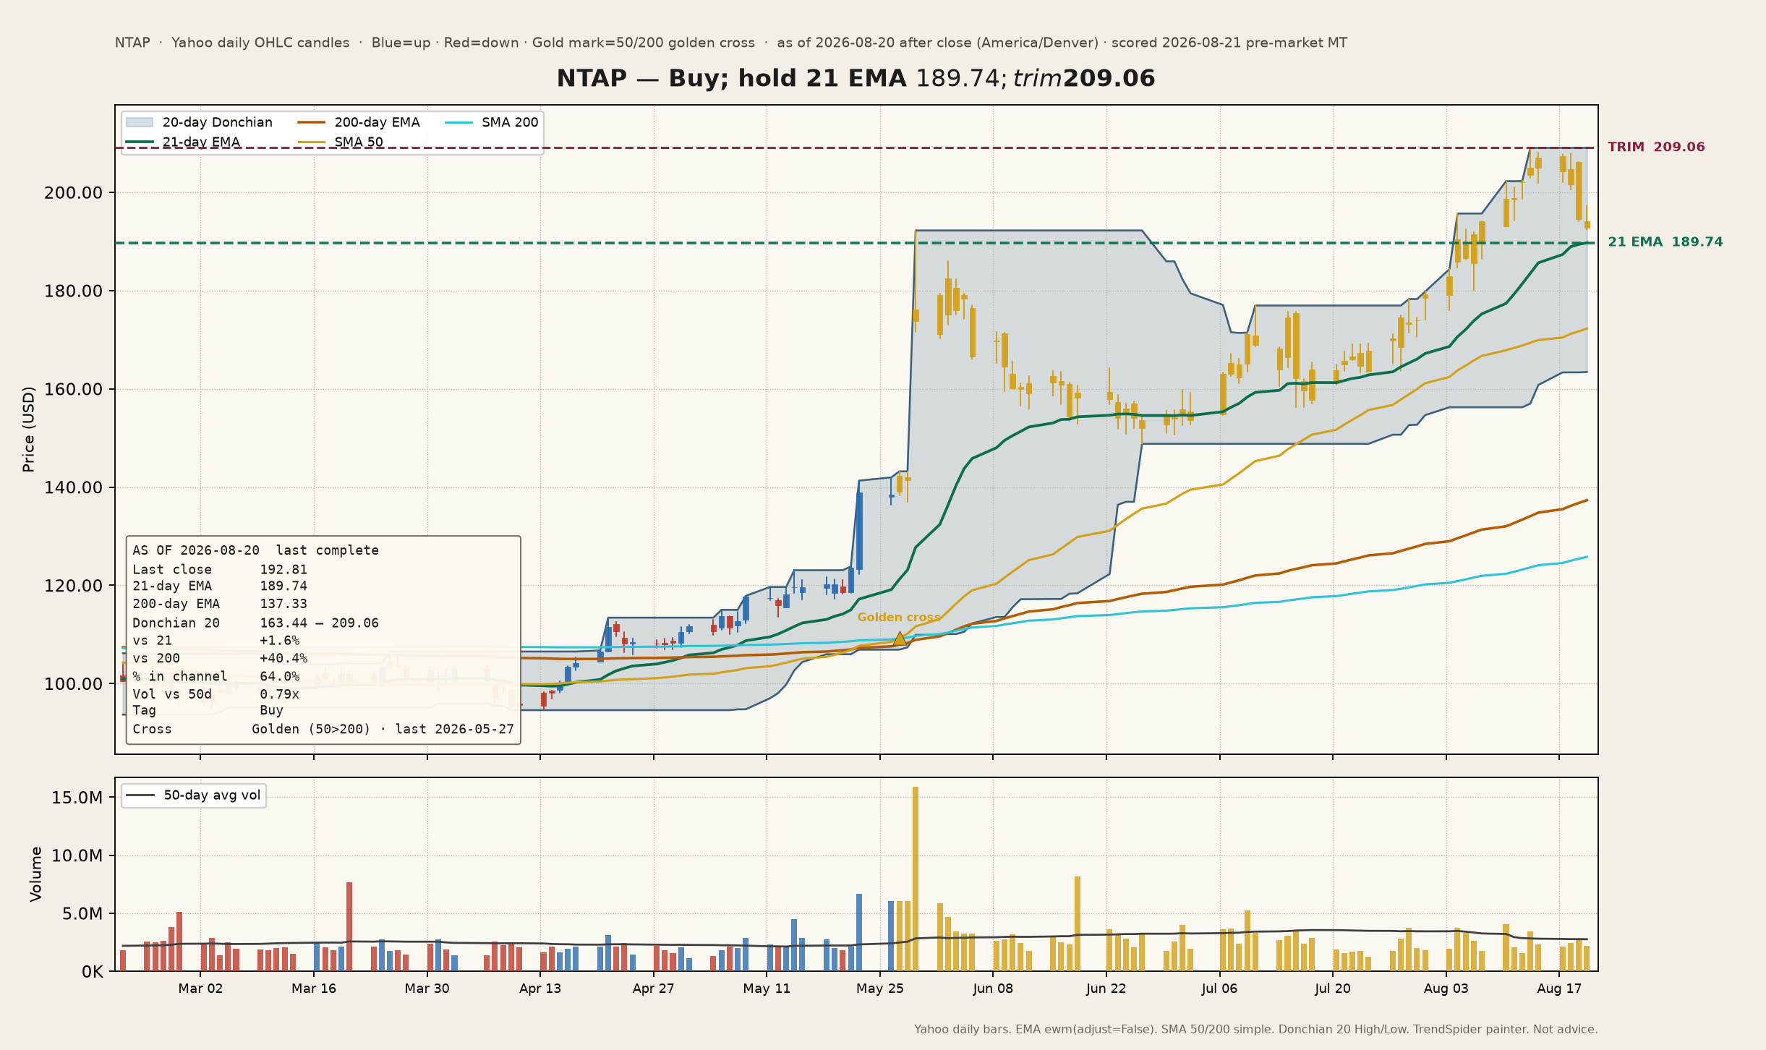Click the 'Golden cross' annotation label
Image resolution: width=1766 pixels, height=1050 pixels.
tap(899, 618)
